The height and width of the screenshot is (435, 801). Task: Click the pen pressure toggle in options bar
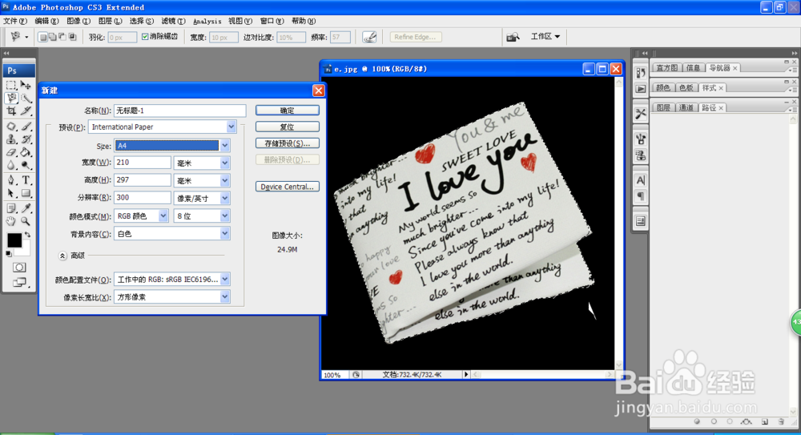(369, 37)
